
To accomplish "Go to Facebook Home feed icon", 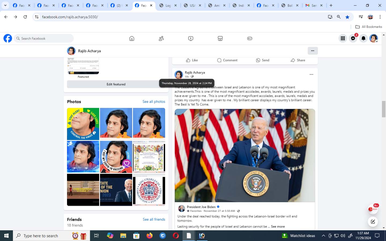I will (x=132, y=38).
